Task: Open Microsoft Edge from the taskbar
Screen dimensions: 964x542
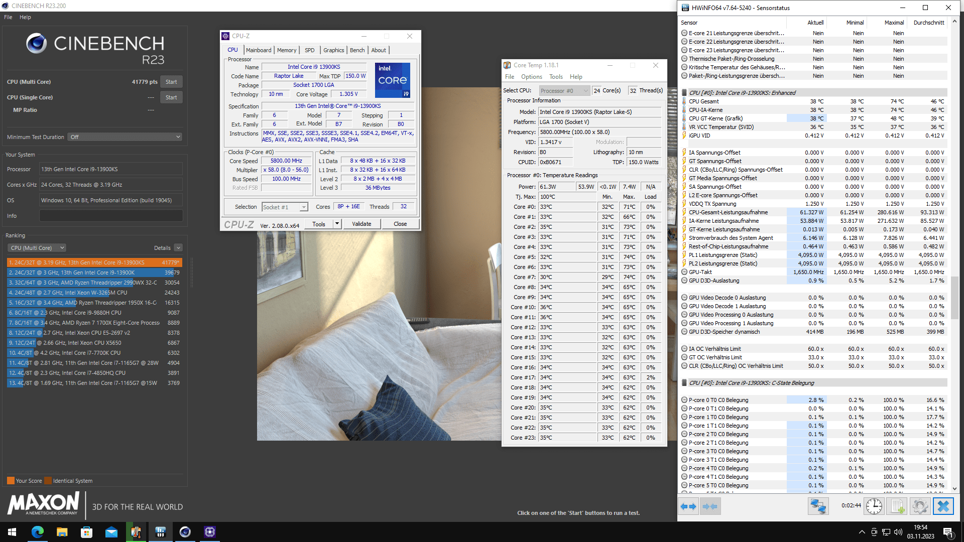Action: click(x=38, y=532)
